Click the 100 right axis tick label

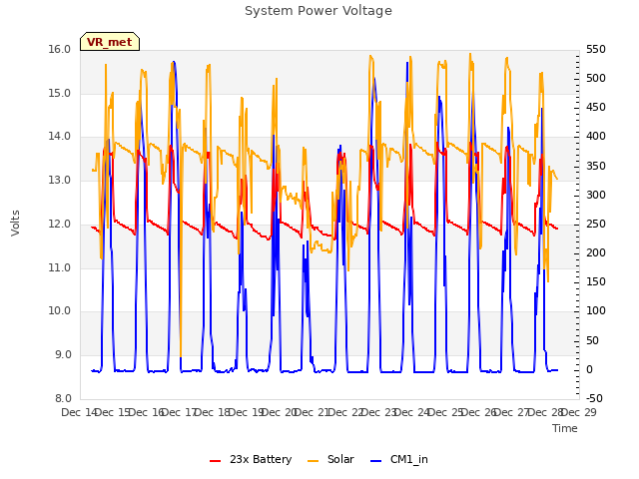click(x=596, y=311)
